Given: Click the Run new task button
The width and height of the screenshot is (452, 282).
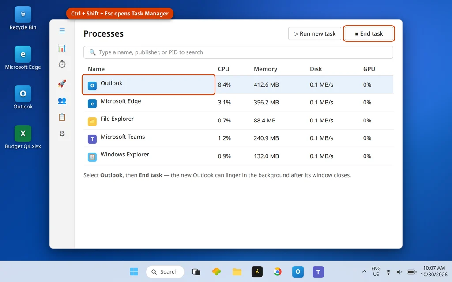Looking at the screenshot, I should click(x=314, y=33).
